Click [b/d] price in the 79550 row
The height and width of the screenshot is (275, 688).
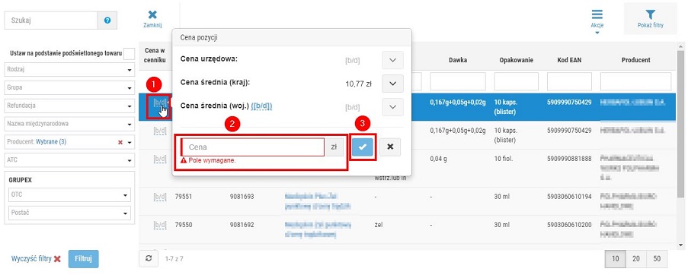pos(160,225)
